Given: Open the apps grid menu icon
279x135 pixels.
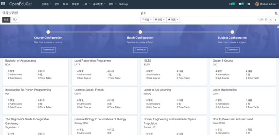Looking at the screenshot, I should tap(3, 4).
